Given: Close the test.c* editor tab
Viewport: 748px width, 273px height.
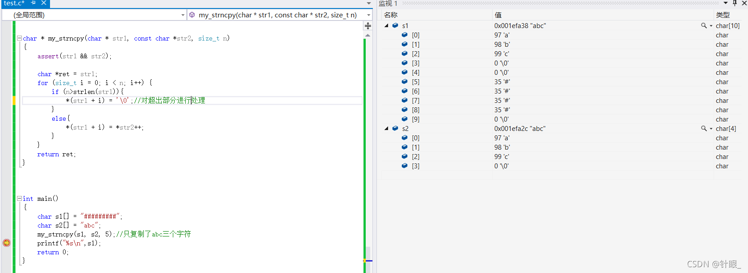Looking at the screenshot, I should 44,3.
